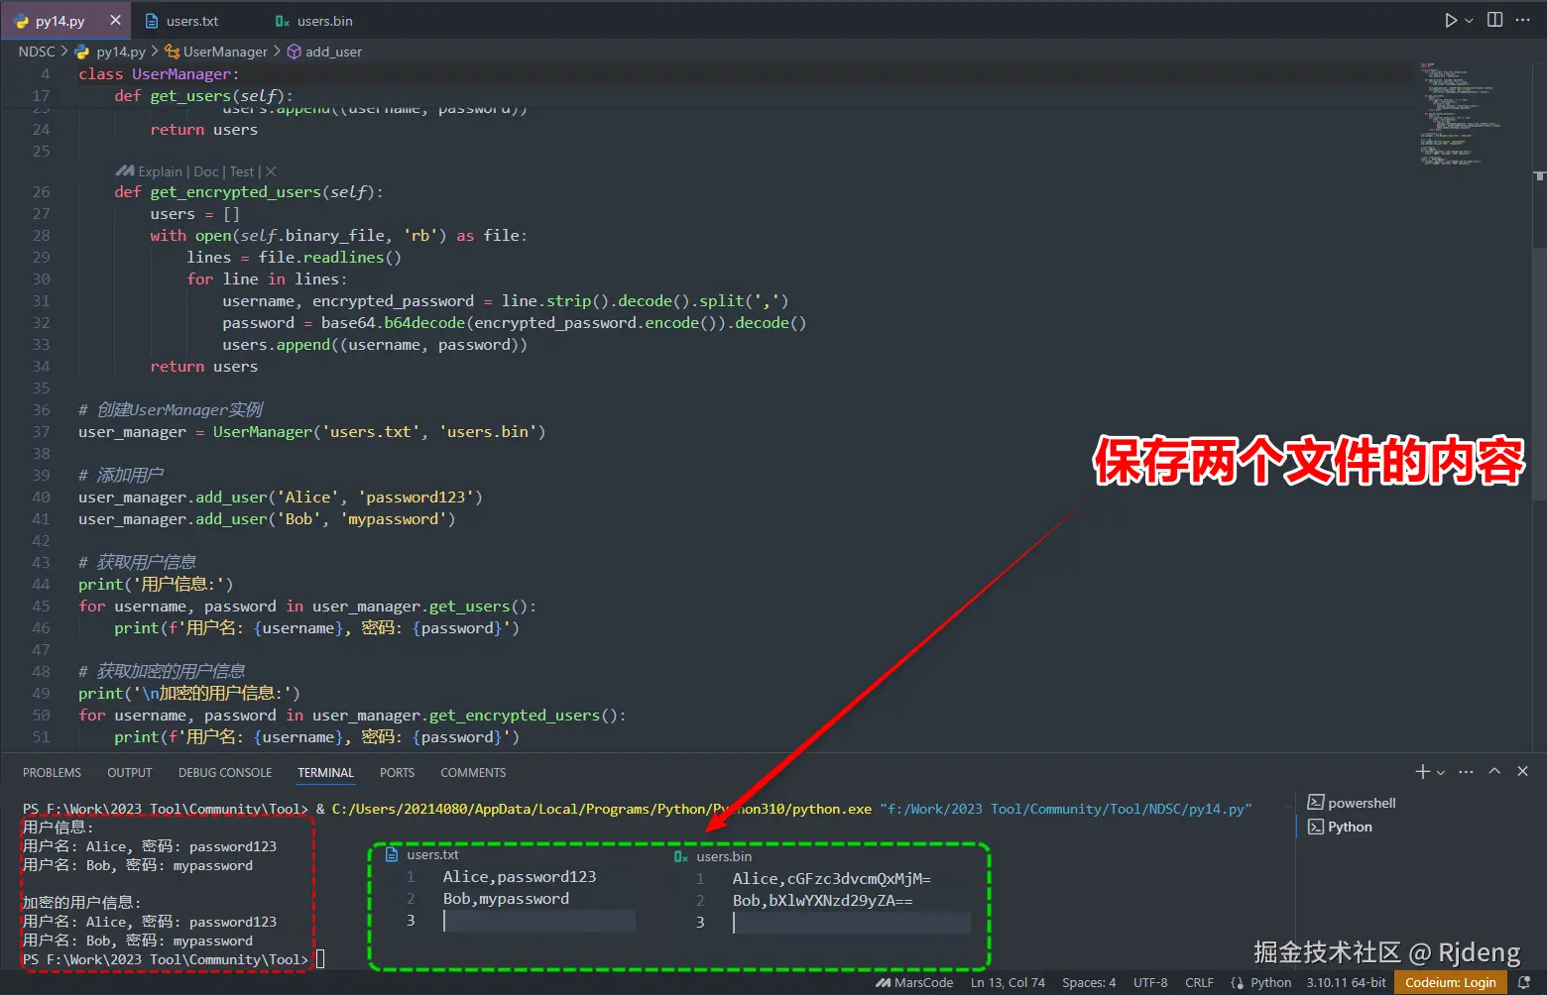The height and width of the screenshot is (995, 1547).
Task: Click the Test code lens link
Action: (242, 171)
